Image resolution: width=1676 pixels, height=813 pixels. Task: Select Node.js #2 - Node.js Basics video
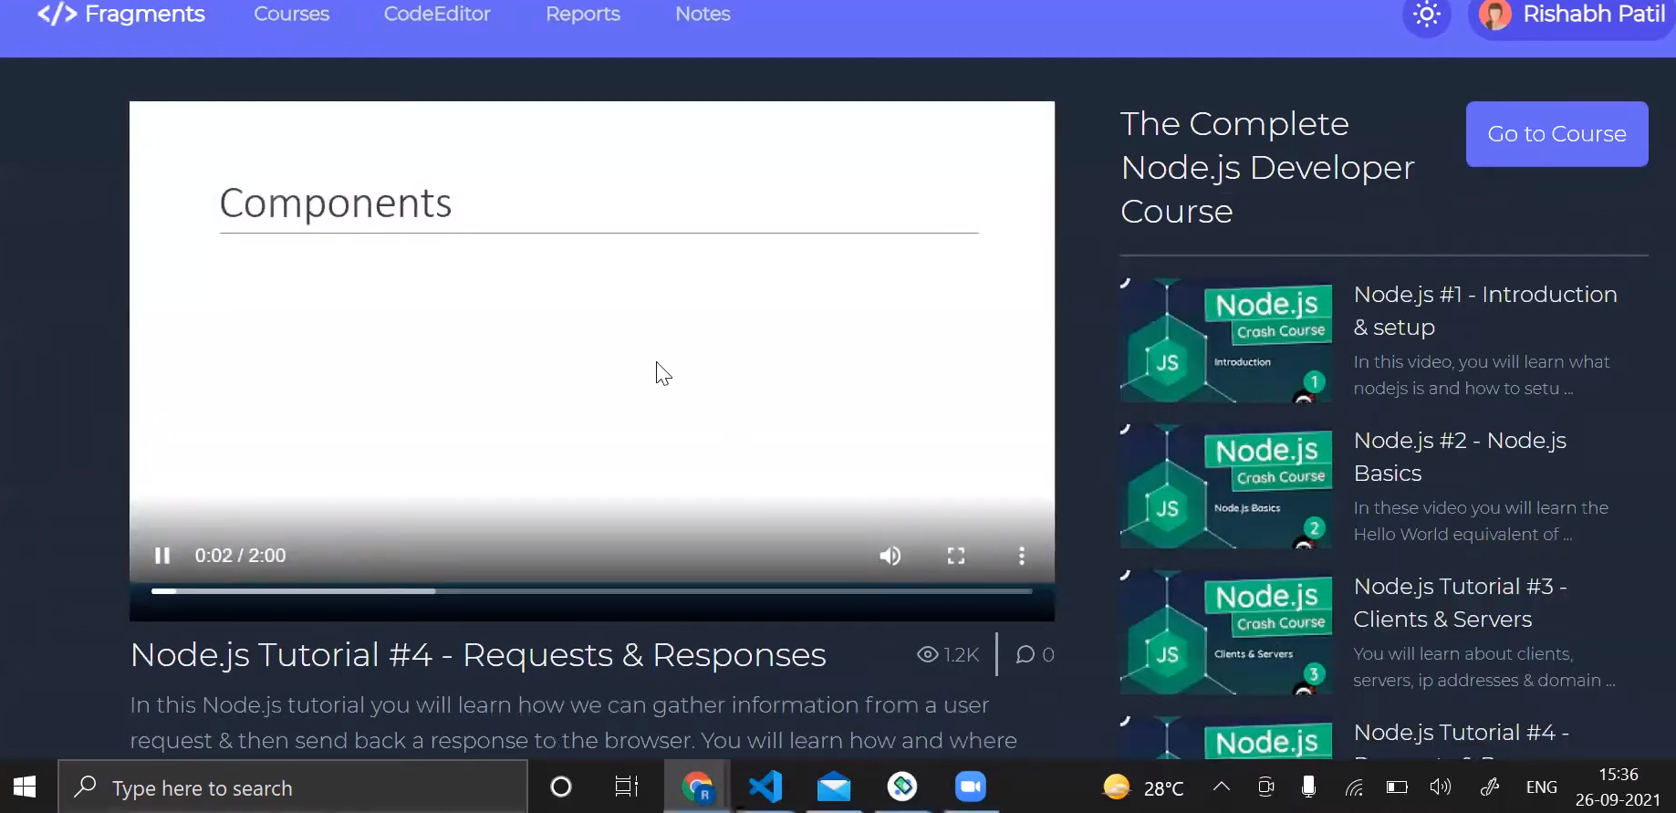pos(1459,456)
